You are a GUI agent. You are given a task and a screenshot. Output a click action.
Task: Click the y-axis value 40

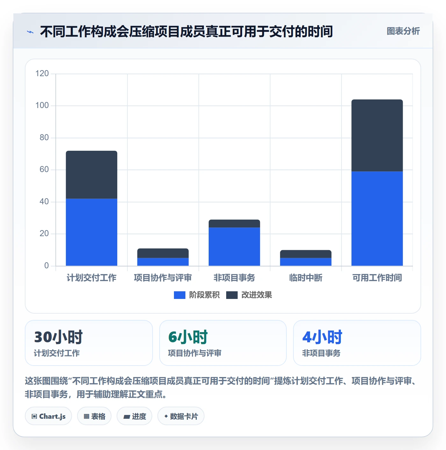coord(44,202)
